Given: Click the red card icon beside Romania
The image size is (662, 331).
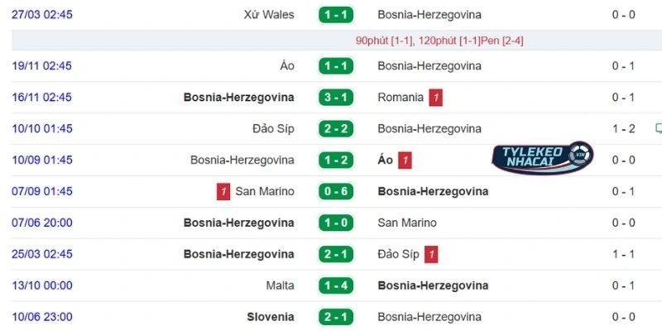Looking at the screenshot, I should pyautogui.click(x=435, y=98).
